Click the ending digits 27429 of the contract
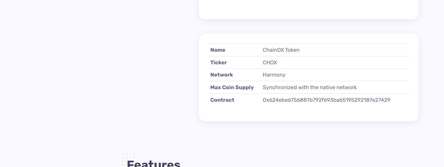 [x=382, y=100]
